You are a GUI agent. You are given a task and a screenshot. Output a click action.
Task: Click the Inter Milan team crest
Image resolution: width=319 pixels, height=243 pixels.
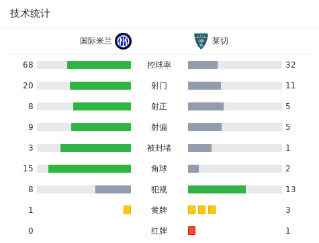[x=123, y=41]
